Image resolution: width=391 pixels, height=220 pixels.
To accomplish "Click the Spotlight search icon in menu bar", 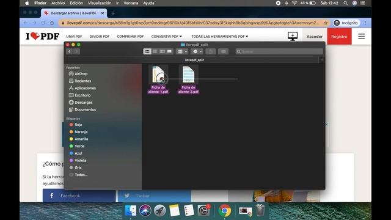I will [345, 3].
